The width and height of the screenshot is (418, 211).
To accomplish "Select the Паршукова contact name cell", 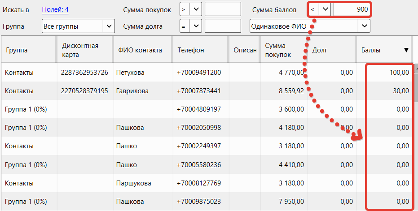I will click(143, 183).
